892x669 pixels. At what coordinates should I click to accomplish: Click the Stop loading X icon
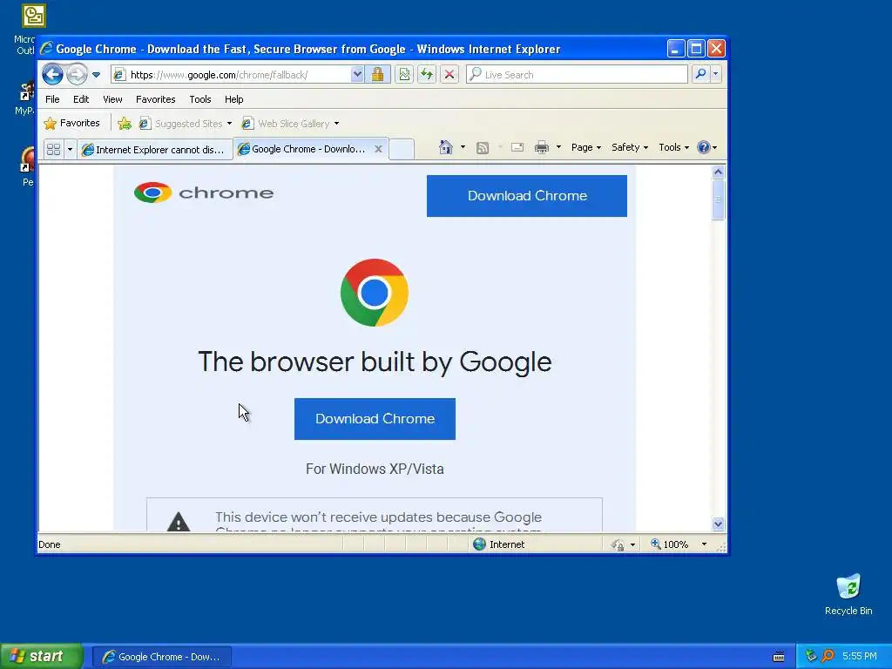coord(449,75)
